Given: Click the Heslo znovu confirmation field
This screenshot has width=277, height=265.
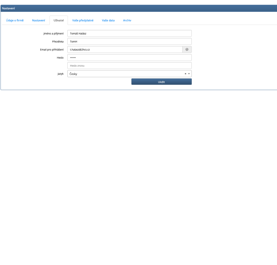Looking at the screenshot, I should (129, 66).
